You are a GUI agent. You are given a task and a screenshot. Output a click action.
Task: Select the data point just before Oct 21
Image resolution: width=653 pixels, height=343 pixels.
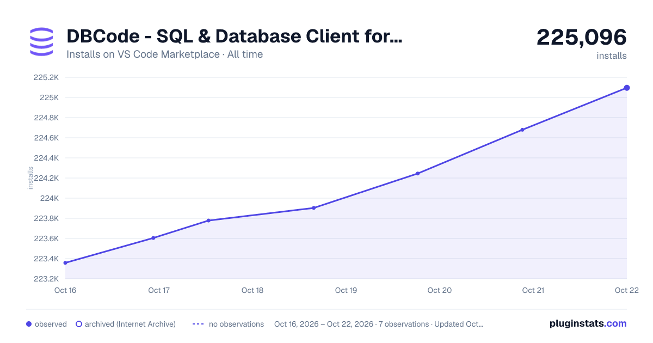522,130
